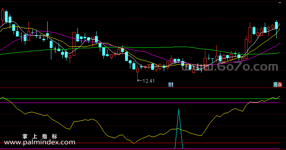Click the 掌上指标 caption text
Viewport: 286px width, 150px height.
[40, 136]
